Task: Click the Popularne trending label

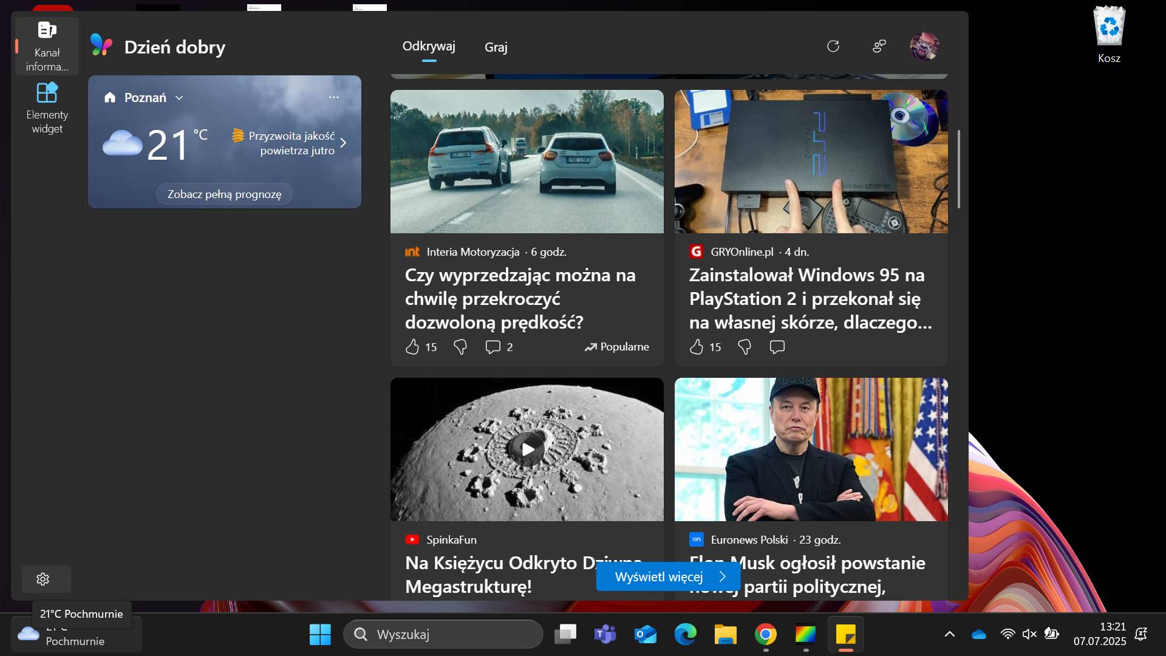Action: pyautogui.click(x=616, y=347)
